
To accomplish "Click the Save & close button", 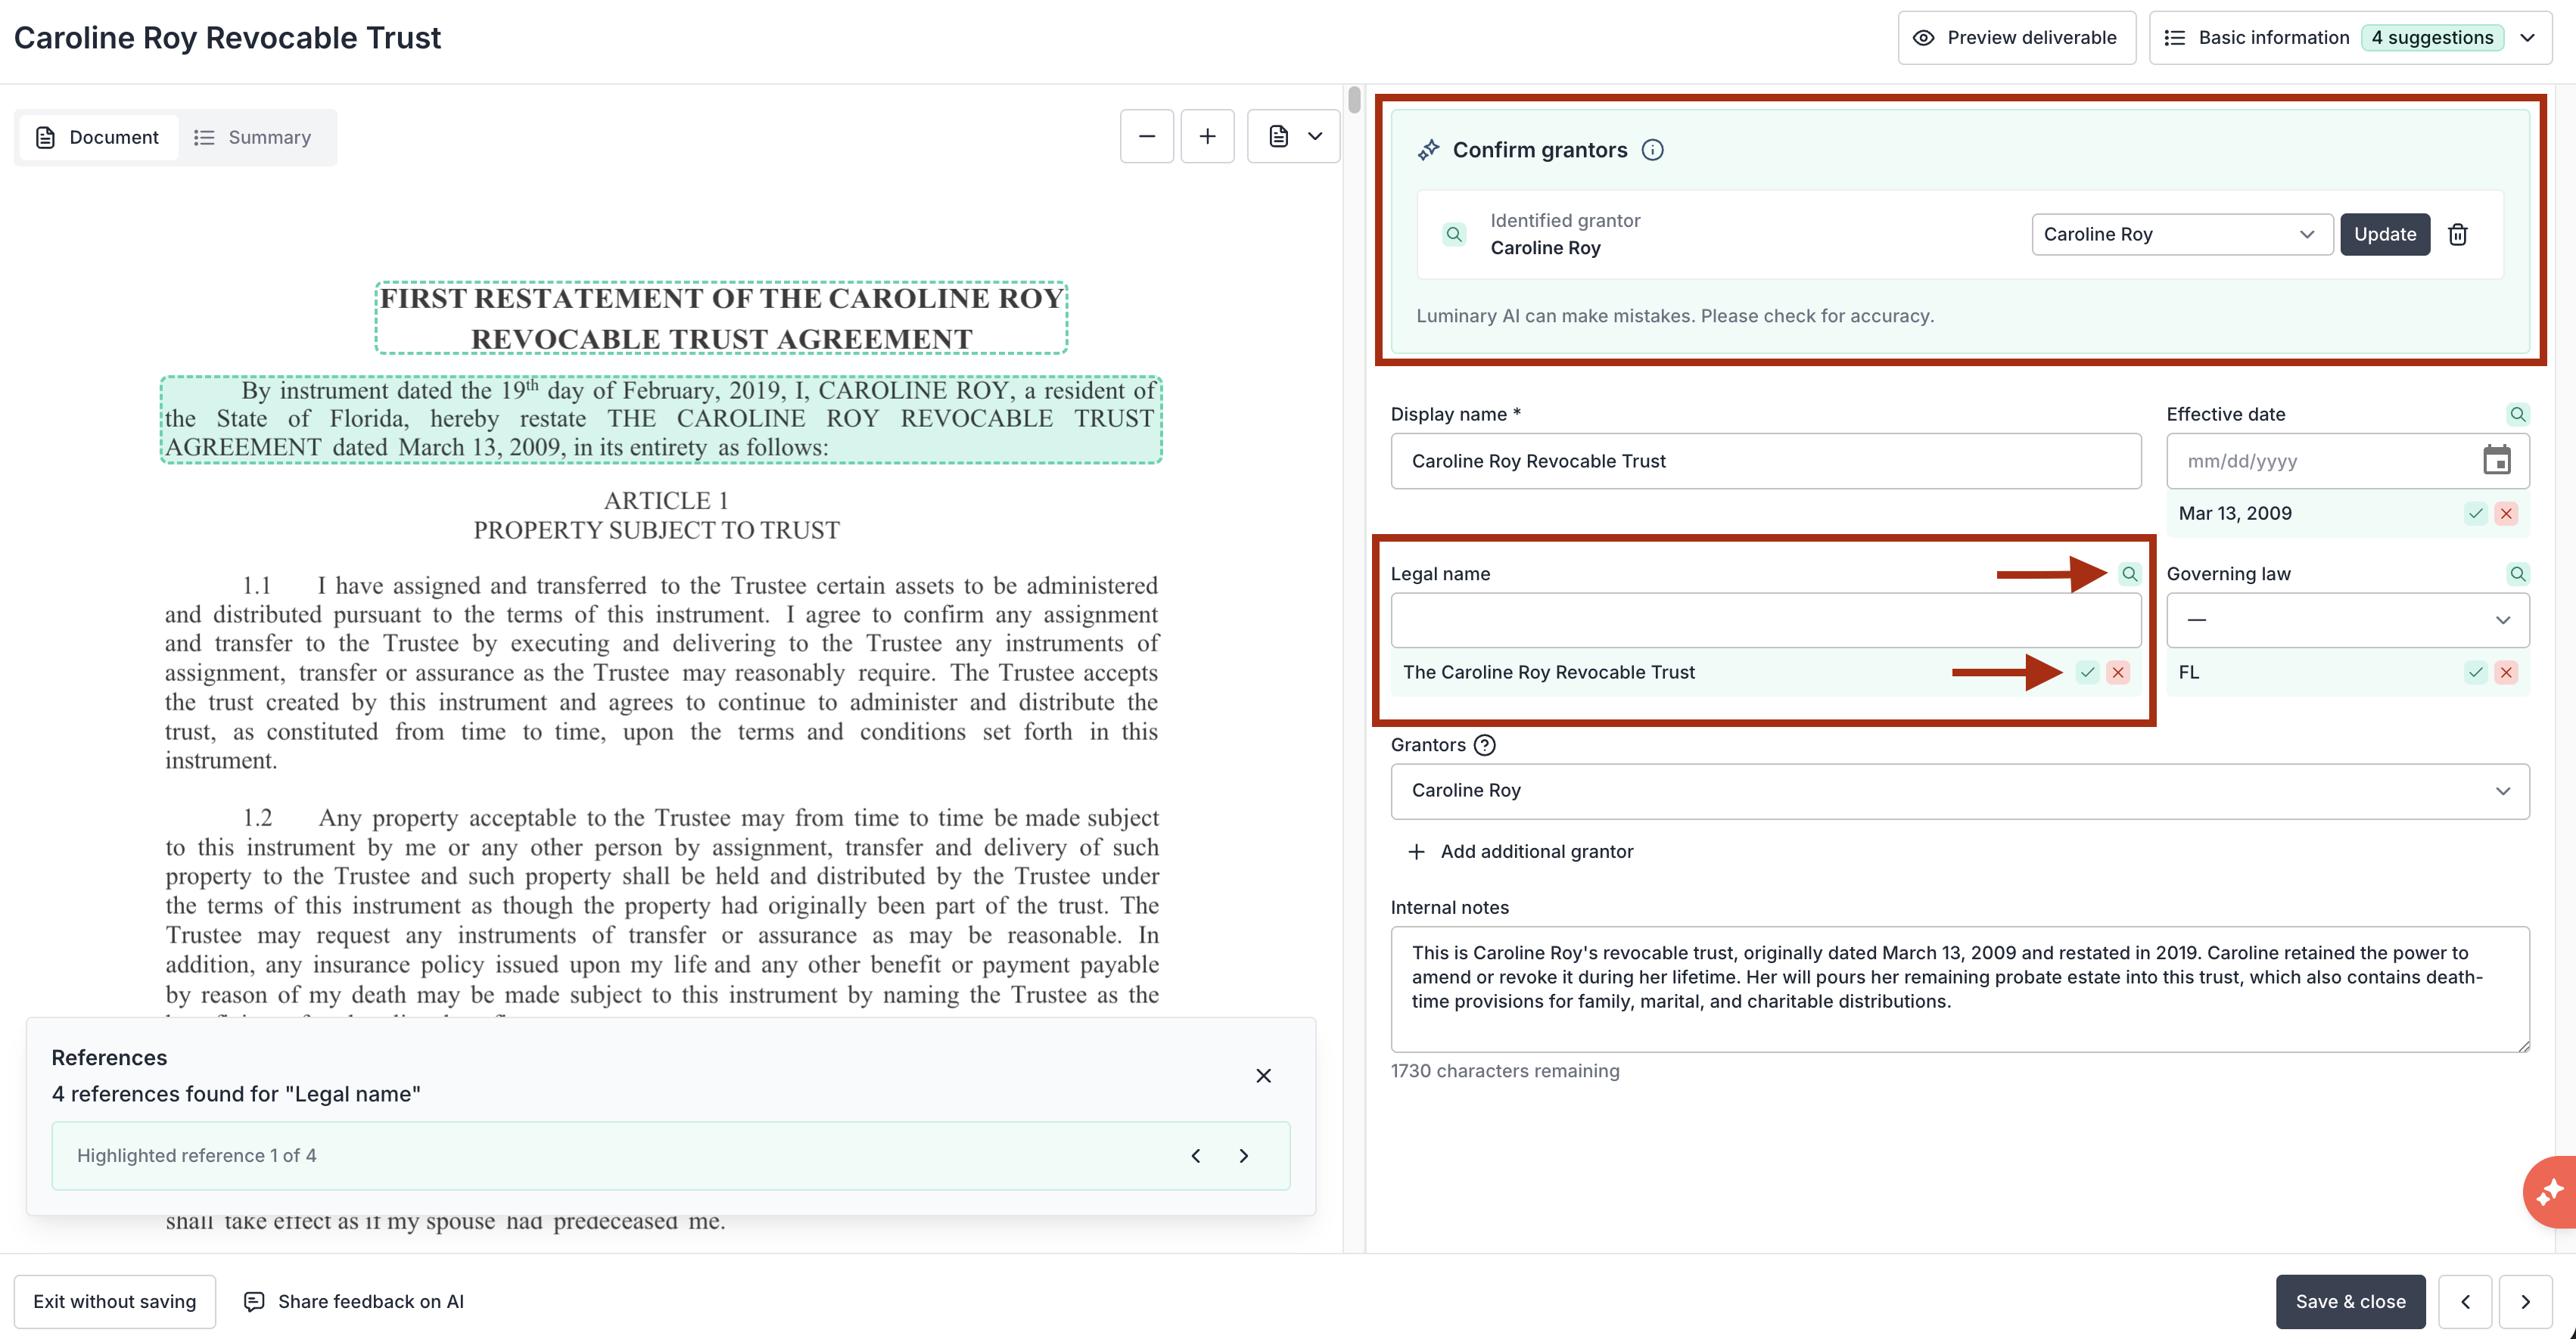I will (x=2350, y=1302).
